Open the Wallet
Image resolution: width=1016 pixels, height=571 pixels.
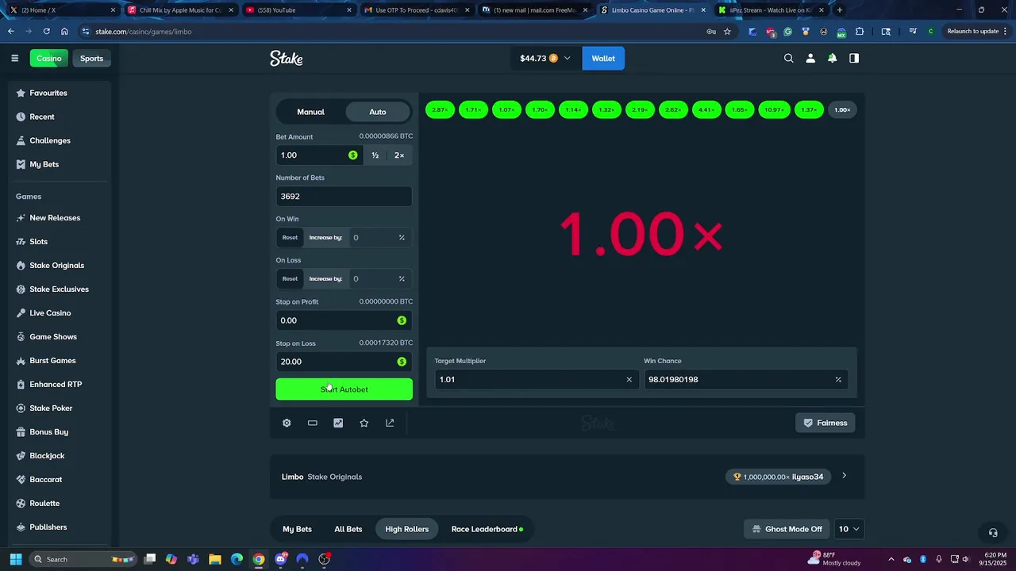[603, 58]
